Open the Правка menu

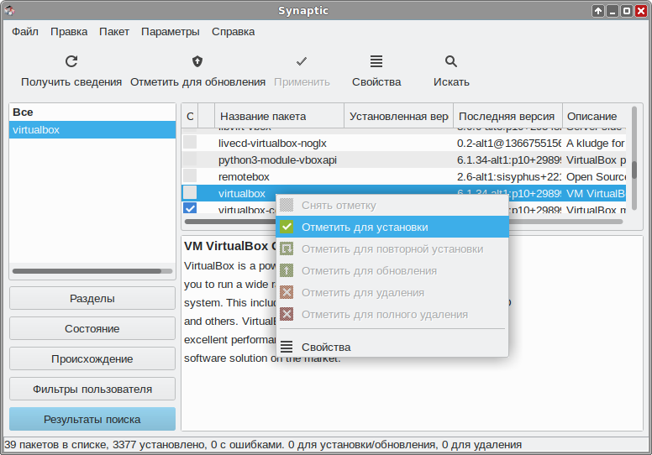pos(69,32)
